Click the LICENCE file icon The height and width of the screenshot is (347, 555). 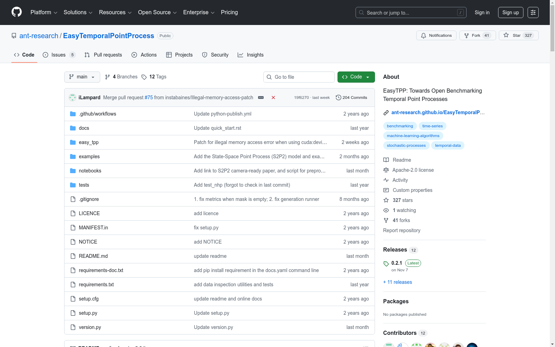(73, 213)
